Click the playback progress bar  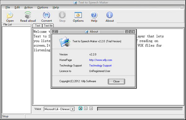point(140,109)
